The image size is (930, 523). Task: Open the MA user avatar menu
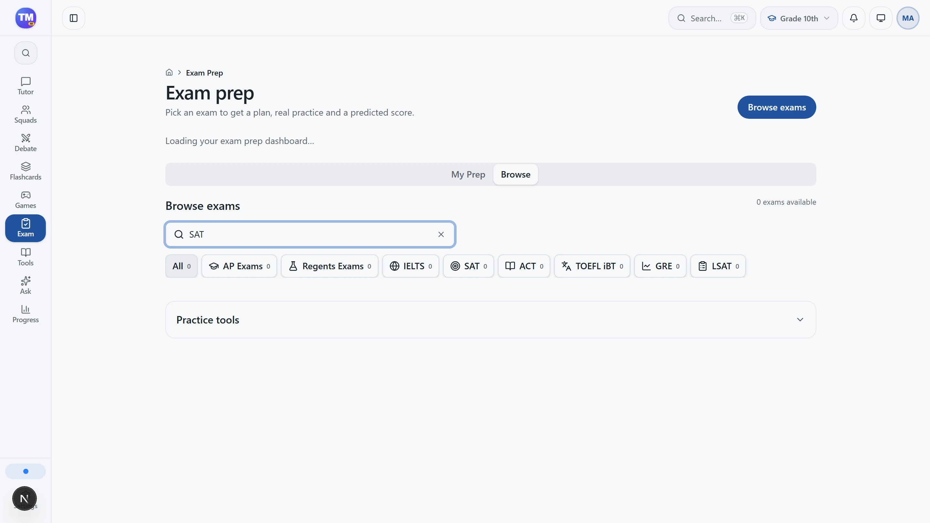(908, 18)
